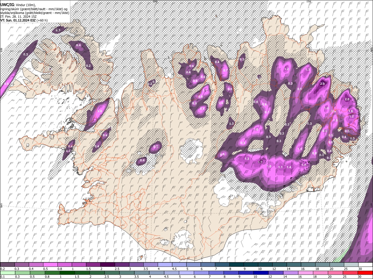The width and height of the screenshot is (373, 279).
Task: Select the dark teal 8–9 legend swatch
Action: click(x=236, y=265)
